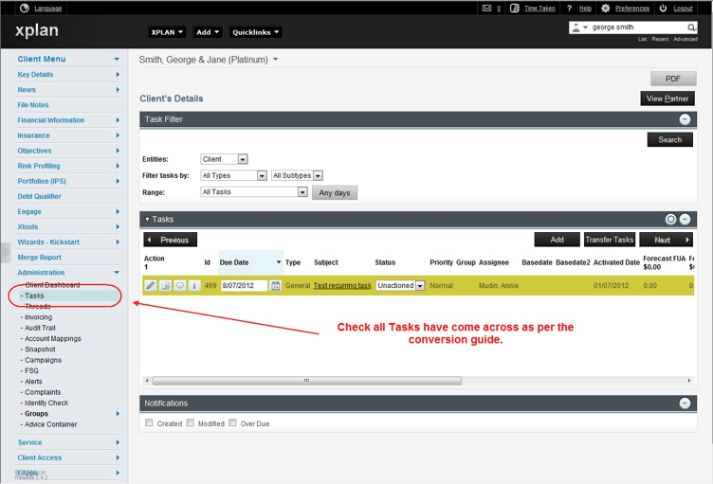Open Audit Trail under Administration
Image resolution: width=713 pixels, height=484 pixels.
coord(40,328)
